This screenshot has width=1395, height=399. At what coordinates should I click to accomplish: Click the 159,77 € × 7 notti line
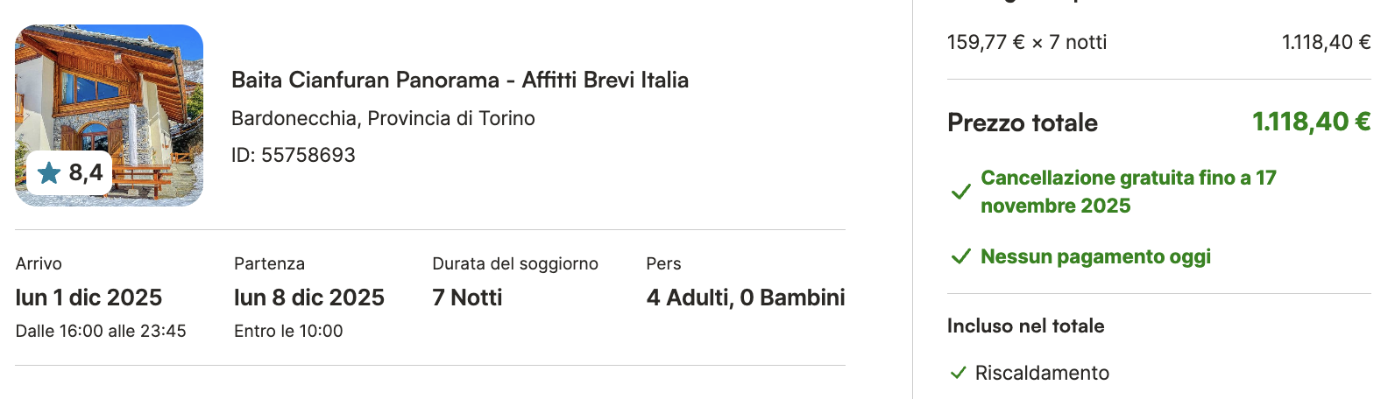[x=1027, y=42]
